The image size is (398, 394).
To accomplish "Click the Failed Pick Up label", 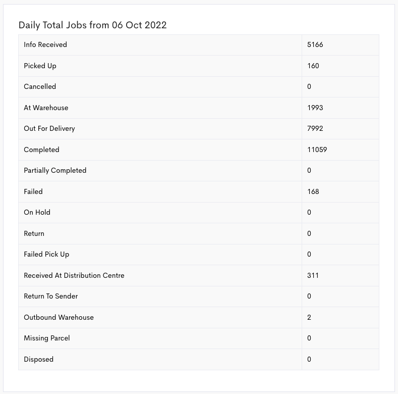I will point(46,254).
